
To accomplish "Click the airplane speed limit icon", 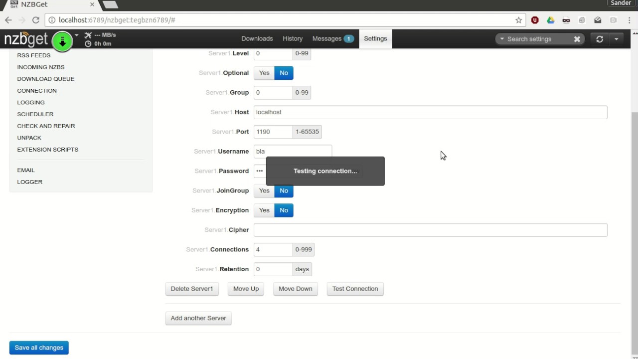I will click(88, 35).
